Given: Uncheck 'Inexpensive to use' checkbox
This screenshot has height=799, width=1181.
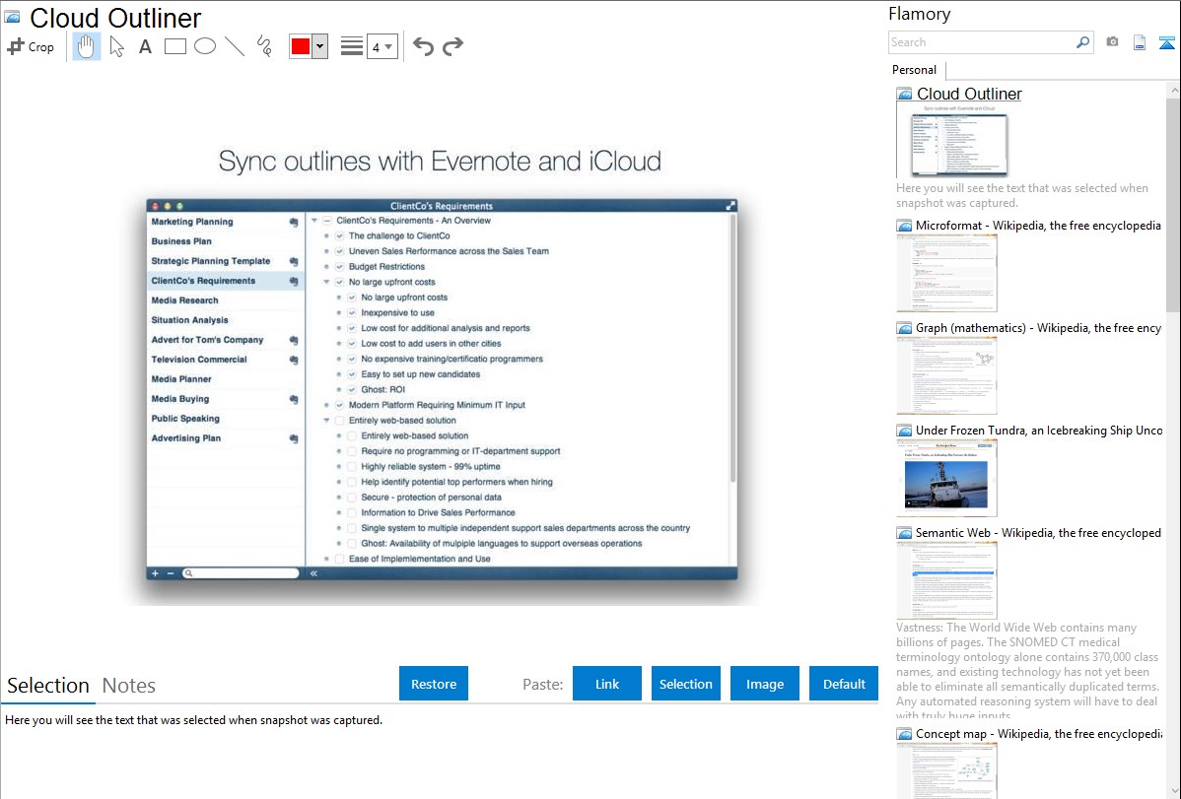Looking at the screenshot, I should [352, 313].
